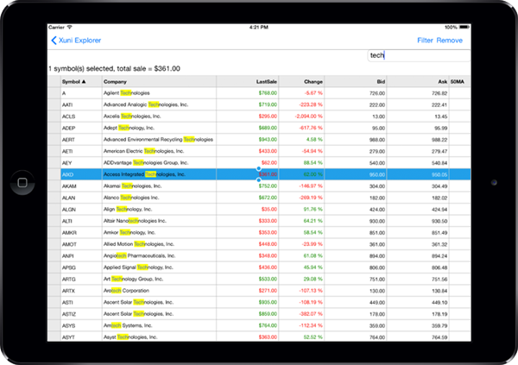Sort by the LastSale column header
The height and width of the screenshot is (365, 518).
click(x=248, y=82)
